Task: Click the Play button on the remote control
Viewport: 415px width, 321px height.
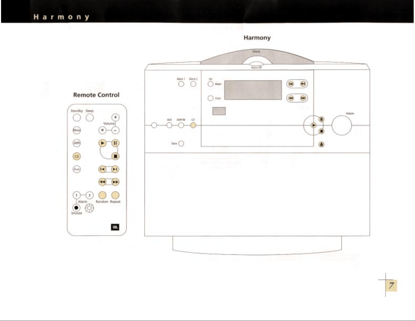Action: [x=102, y=143]
